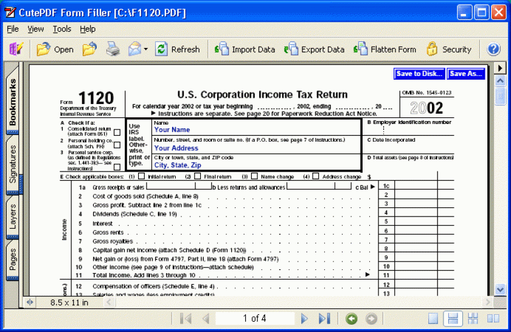Image resolution: width=511 pixels, height=332 pixels.
Task: Click grey forward view button
Action: tap(371, 319)
